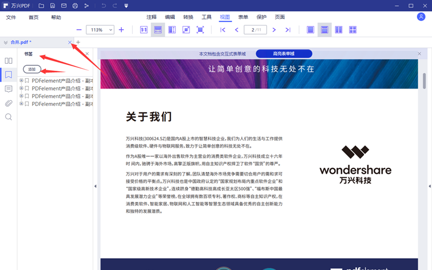
Task: Jump to the first page of the document
Action: (223, 30)
